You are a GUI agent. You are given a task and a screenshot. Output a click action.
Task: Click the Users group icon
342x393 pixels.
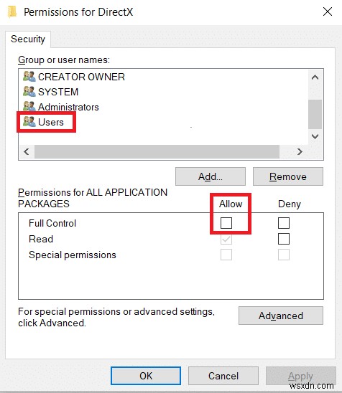[29, 122]
